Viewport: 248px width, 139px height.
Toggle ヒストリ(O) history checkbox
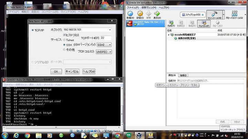point(64,35)
